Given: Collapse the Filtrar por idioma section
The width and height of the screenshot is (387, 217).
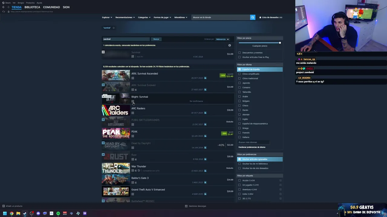Looking at the screenshot, I should [260, 64].
